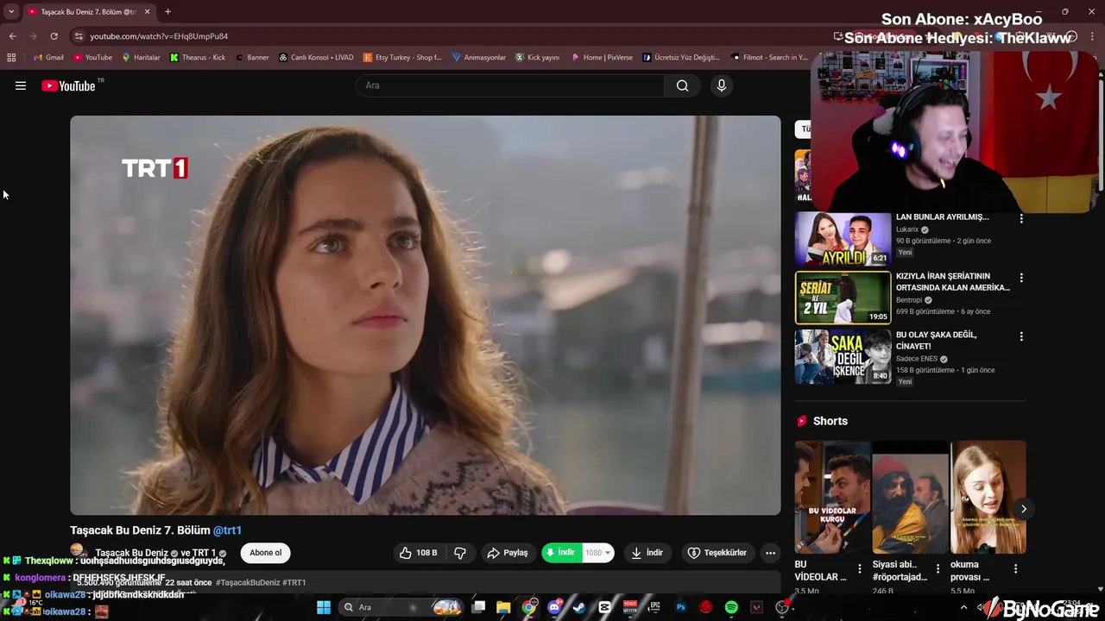Open the @trt1 channel link in the title

tap(227, 530)
